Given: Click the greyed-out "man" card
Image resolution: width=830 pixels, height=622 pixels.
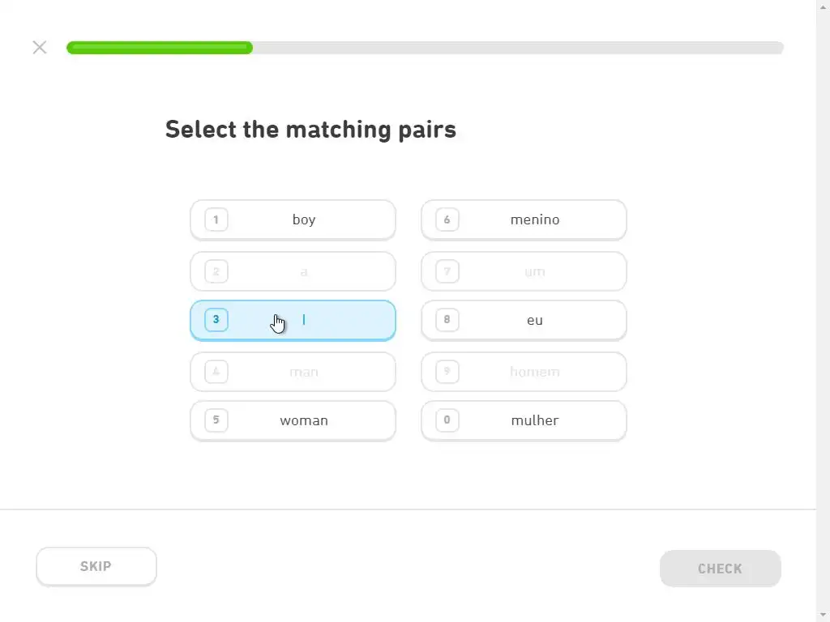Looking at the screenshot, I should (293, 372).
